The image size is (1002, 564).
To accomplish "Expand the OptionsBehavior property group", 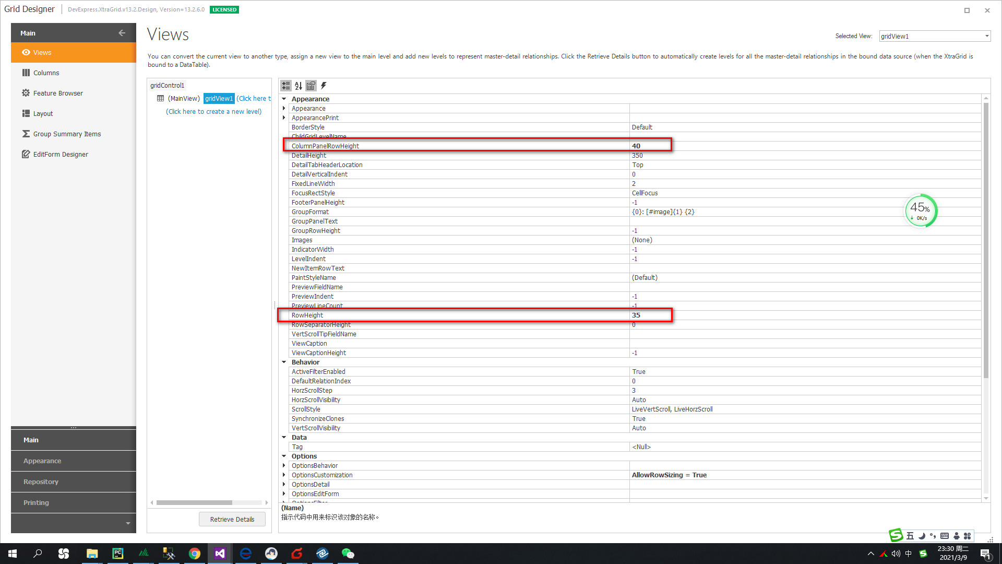I will (284, 465).
